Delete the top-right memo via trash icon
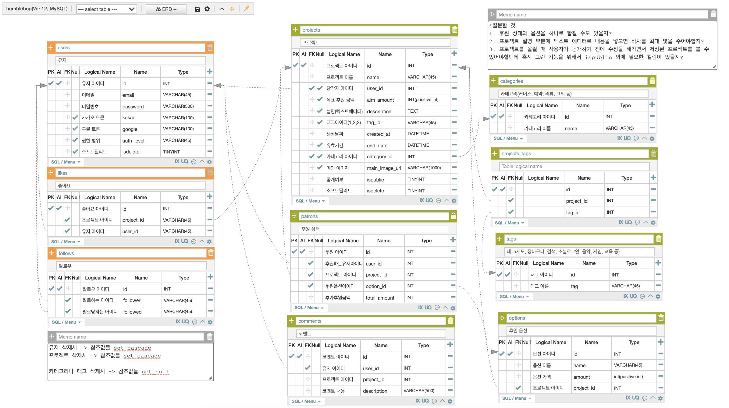The height and width of the screenshot is (408, 729). click(713, 14)
